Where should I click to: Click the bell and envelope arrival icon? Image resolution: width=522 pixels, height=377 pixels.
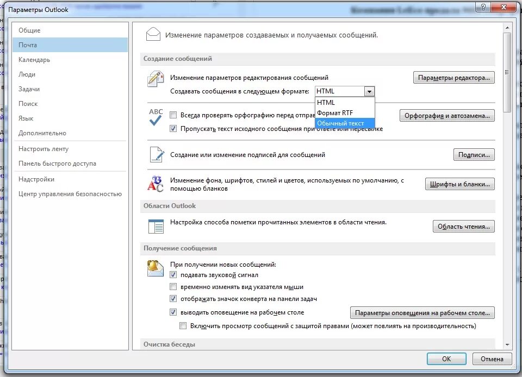pyautogui.click(x=155, y=268)
